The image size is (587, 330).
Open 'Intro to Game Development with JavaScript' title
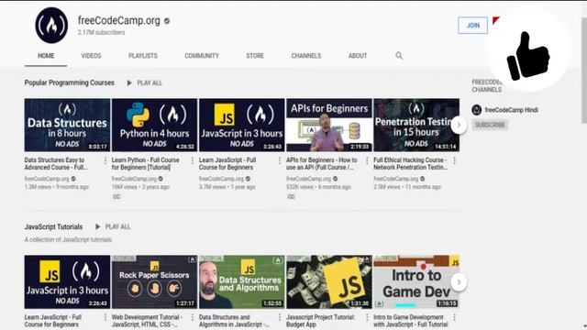pos(411,321)
